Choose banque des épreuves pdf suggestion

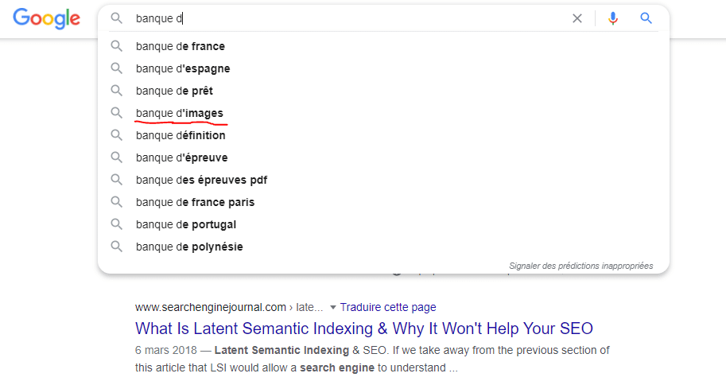pyautogui.click(x=383, y=180)
